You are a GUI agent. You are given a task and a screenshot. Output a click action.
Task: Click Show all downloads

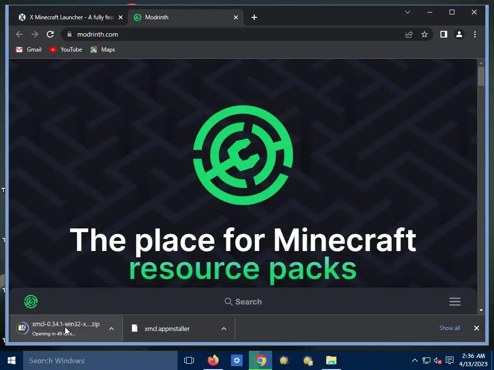tap(450, 328)
